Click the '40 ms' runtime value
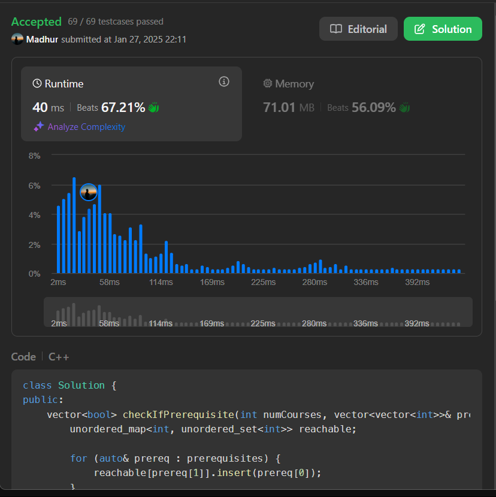The width and height of the screenshot is (496, 497). 48,107
